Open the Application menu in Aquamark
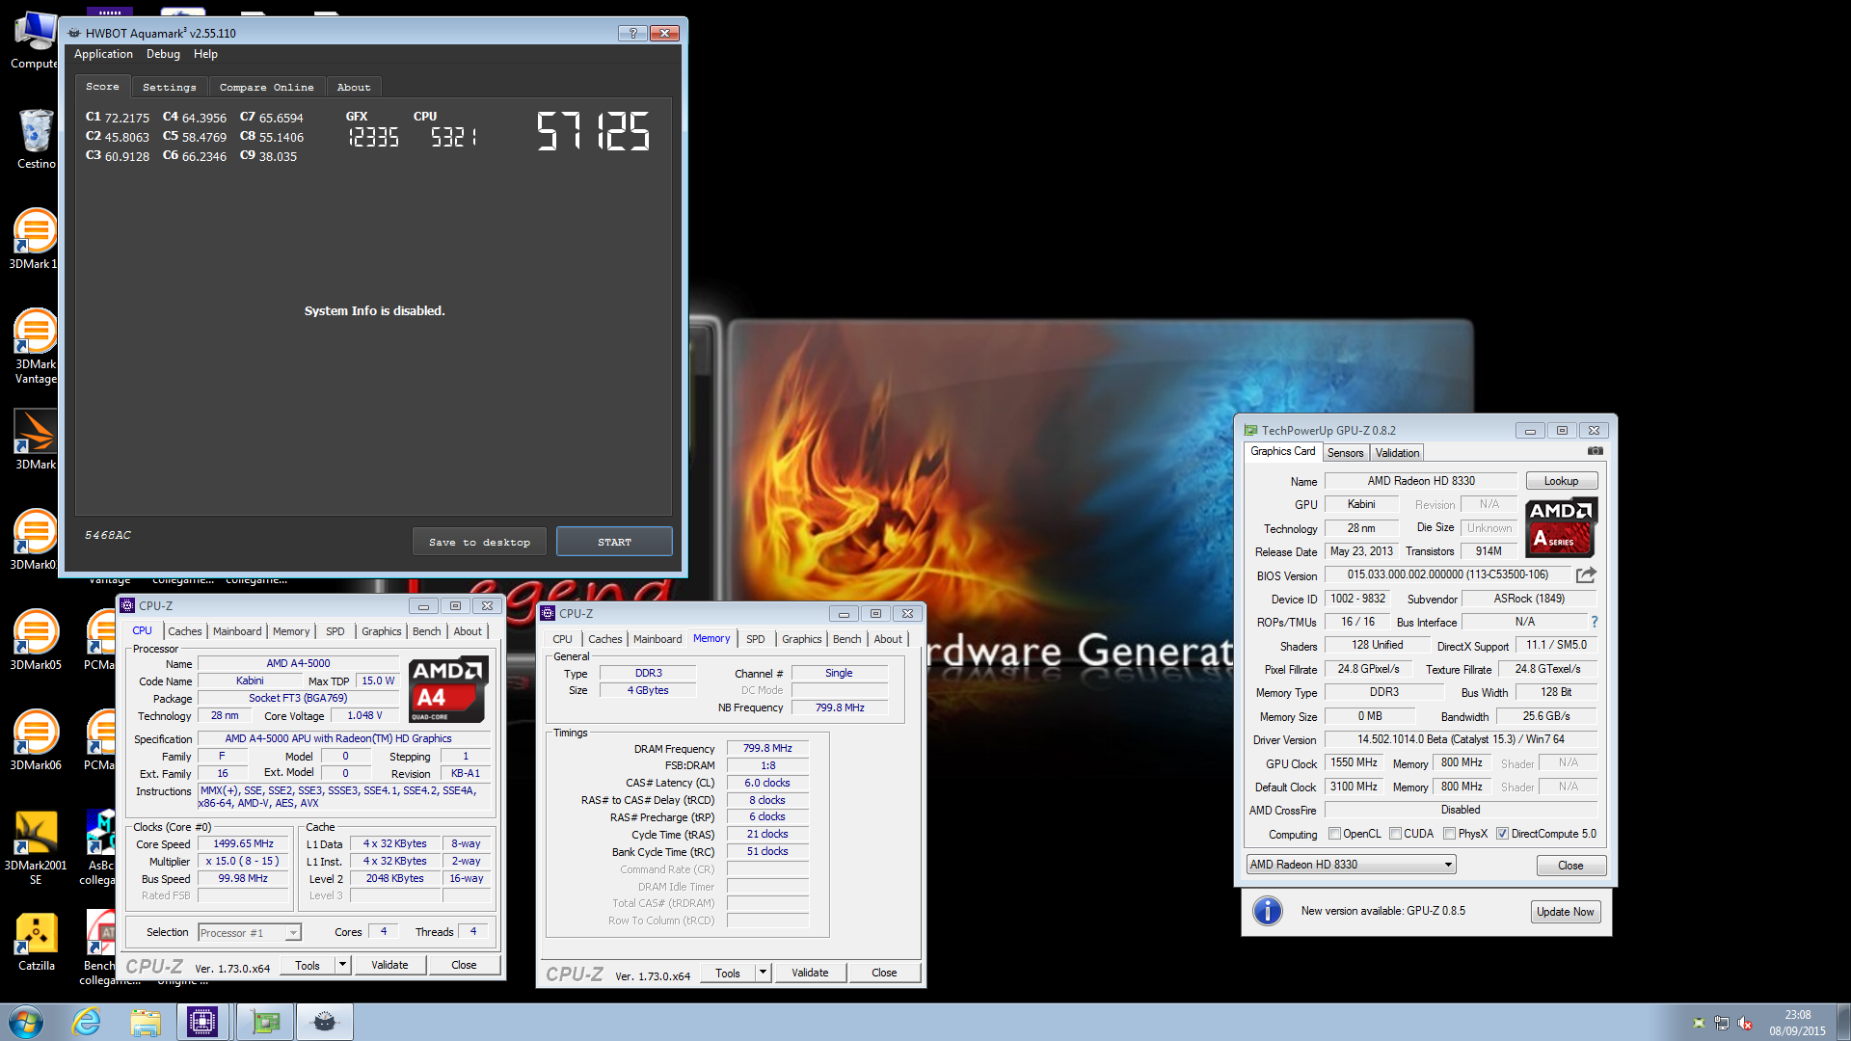Image resolution: width=1851 pixels, height=1041 pixels. 103,54
